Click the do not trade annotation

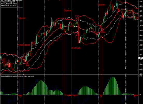click(76, 48)
